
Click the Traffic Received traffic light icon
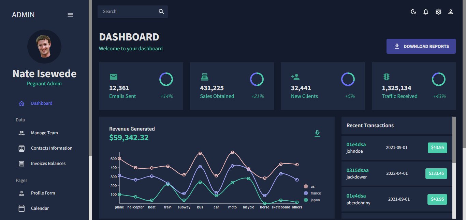point(386,77)
